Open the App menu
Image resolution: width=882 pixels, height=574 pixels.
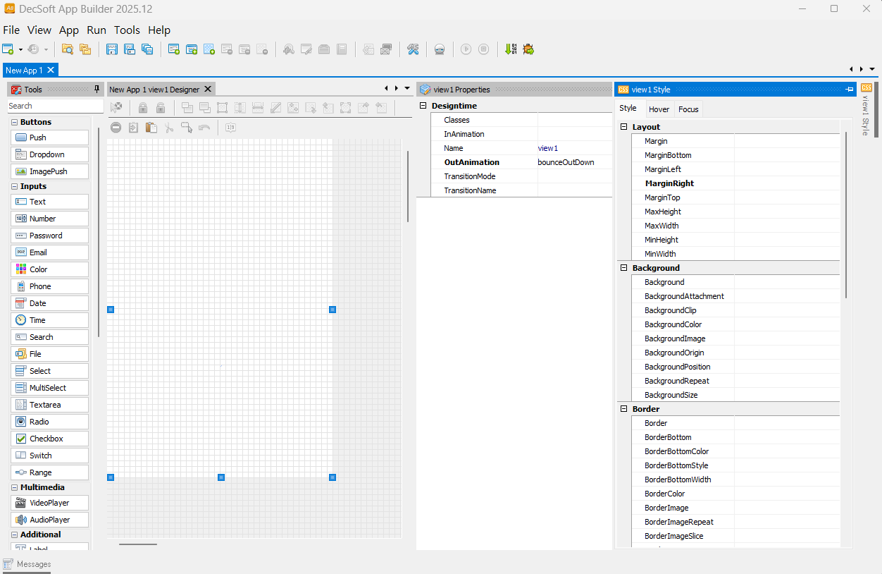69,30
